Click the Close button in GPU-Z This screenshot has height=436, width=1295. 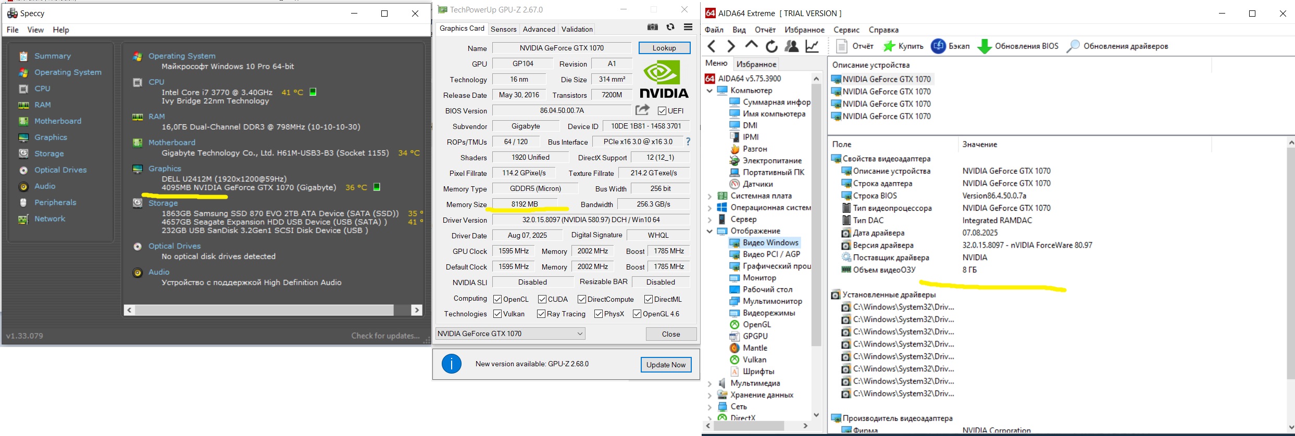click(x=671, y=334)
